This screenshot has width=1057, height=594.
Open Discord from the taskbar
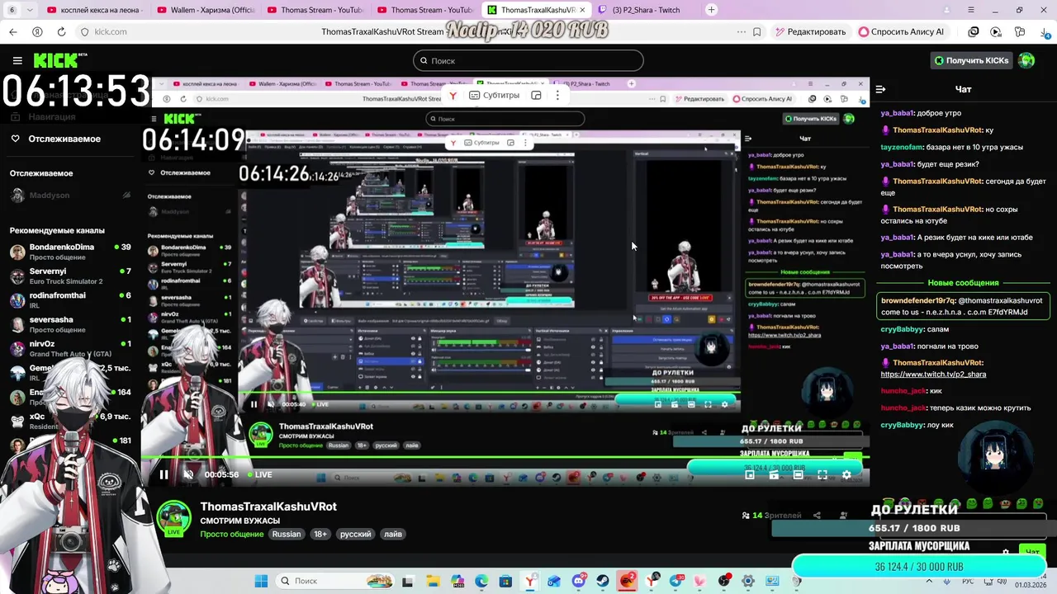[578, 581]
